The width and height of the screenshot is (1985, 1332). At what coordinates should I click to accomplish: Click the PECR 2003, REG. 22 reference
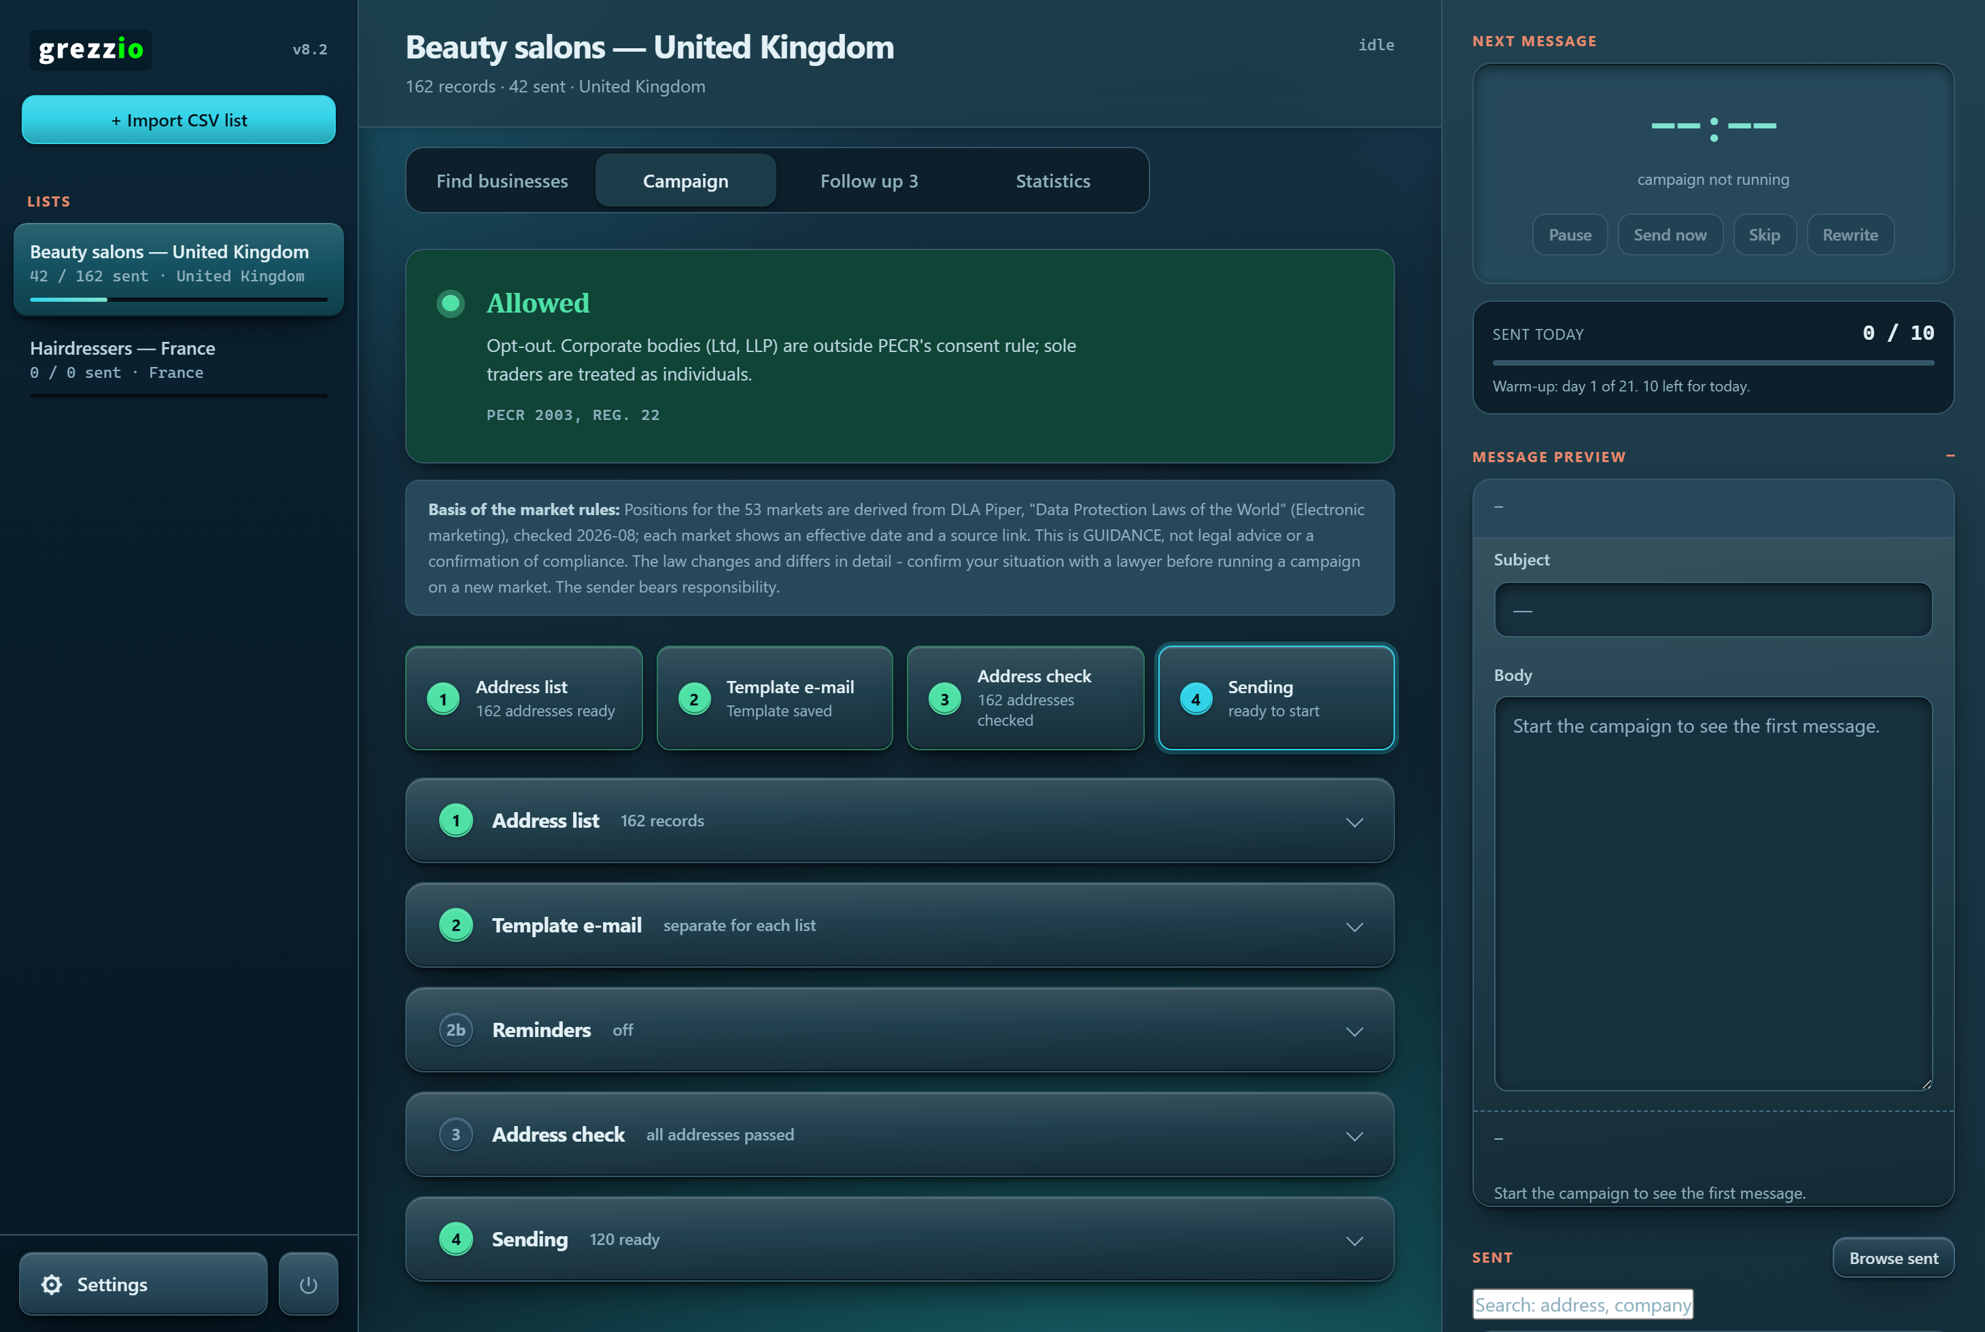coord(572,415)
